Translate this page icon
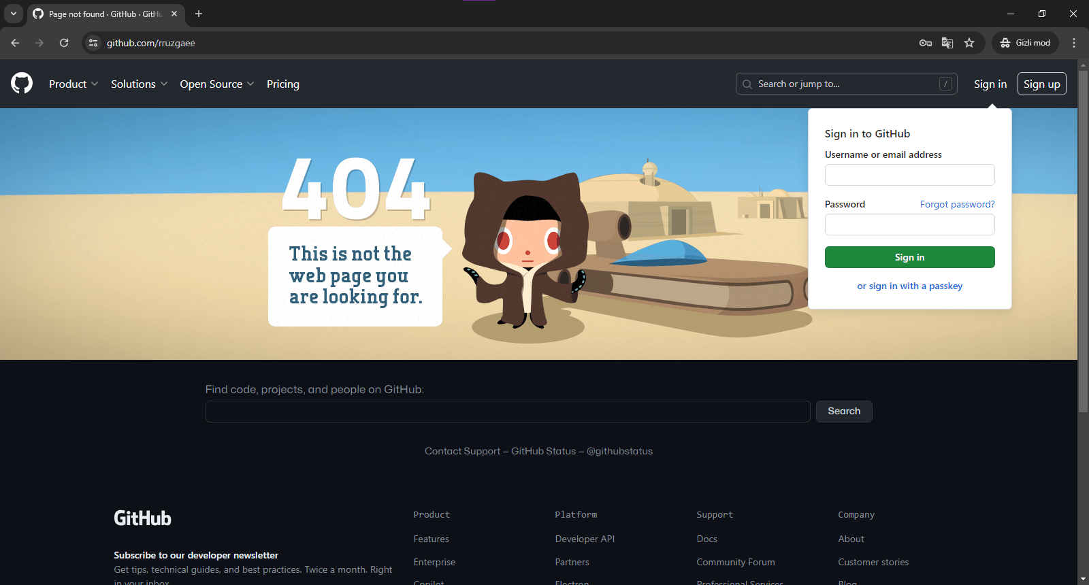Screen dimensions: 1089x585 point(947,43)
